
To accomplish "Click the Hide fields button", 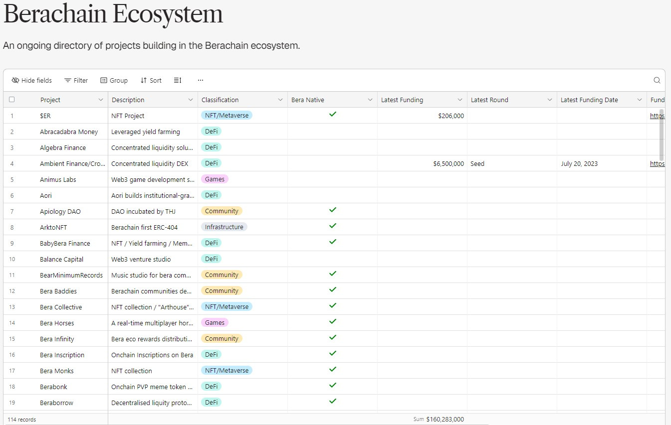I will coord(31,80).
